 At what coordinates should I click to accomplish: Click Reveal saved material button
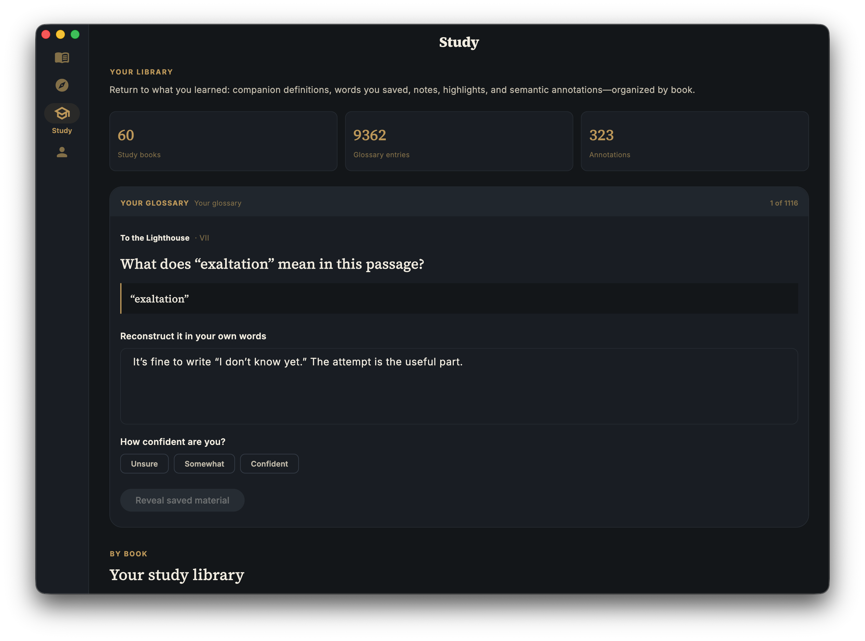[x=182, y=500]
